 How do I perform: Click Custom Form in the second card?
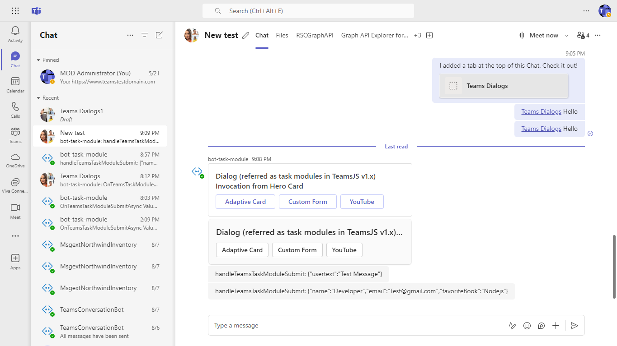[x=297, y=250]
